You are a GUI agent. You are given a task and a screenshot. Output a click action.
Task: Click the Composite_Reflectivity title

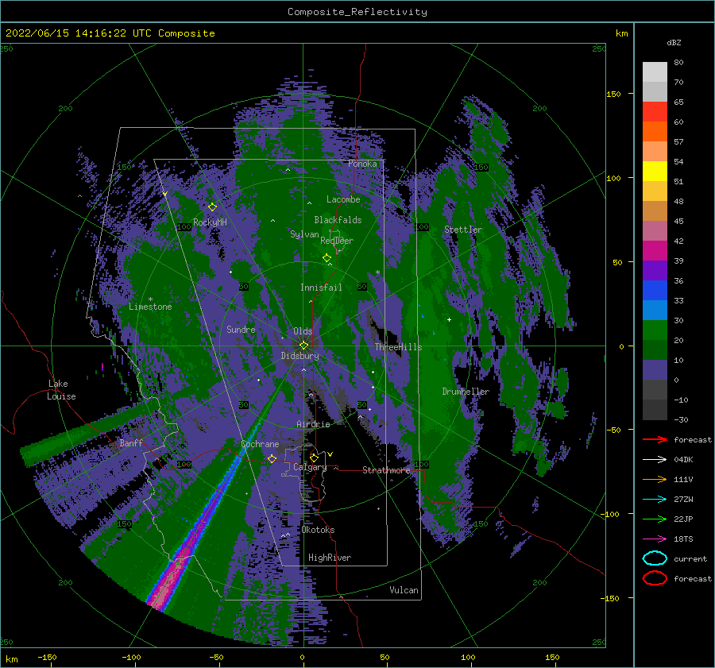[x=357, y=12]
